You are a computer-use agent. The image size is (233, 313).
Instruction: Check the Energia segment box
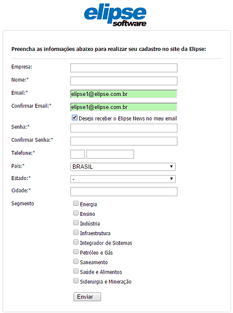tap(76, 203)
